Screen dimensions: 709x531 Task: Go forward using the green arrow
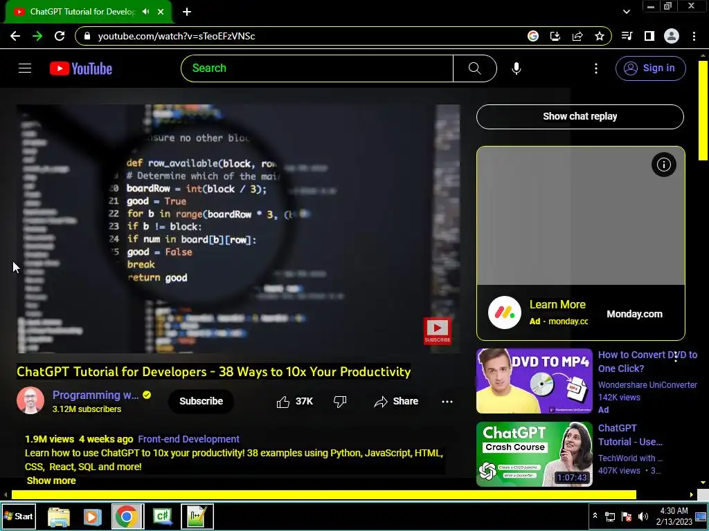[37, 36]
